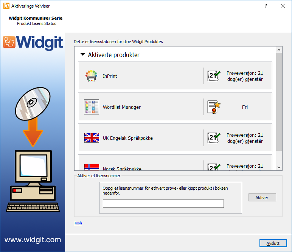Click the Oppgi et lisensnummer instruction text

click(x=165, y=190)
